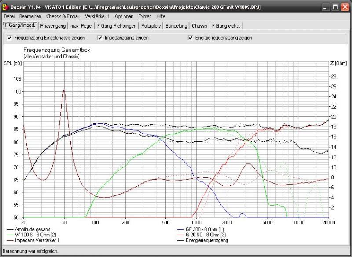Screen dimensions: 352x257
Task: Click the Frequenzgang Gesamtbox chart title
Action: click(x=57, y=50)
